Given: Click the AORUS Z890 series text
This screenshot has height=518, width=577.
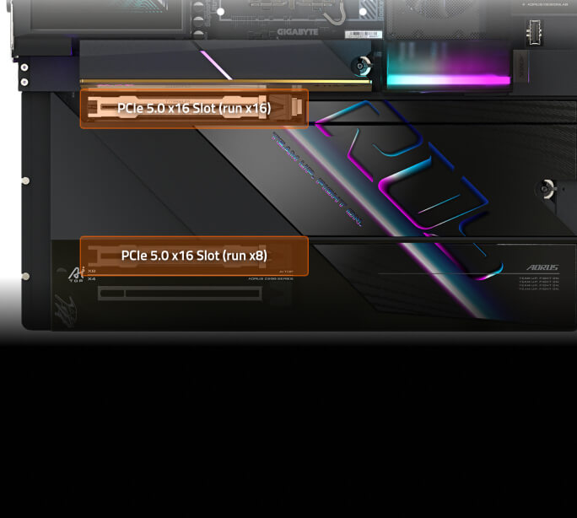Looking at the screenshot, I should 270,278.
